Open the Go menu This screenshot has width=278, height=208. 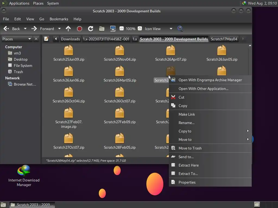click(42, 19)
